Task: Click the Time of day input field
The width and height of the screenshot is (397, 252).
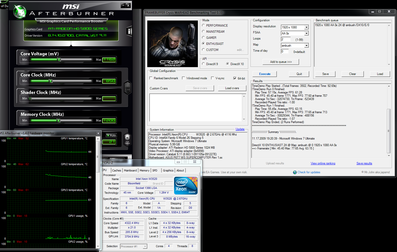Action: [285, 51]
